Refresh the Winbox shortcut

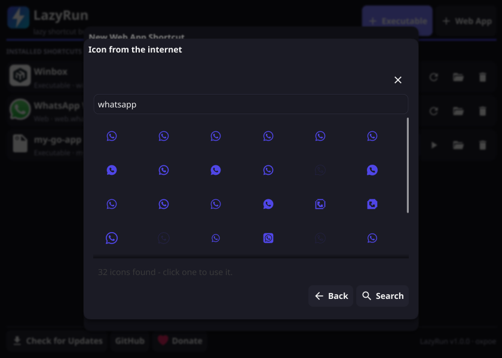pyautogui.click(x=433, y=77)
